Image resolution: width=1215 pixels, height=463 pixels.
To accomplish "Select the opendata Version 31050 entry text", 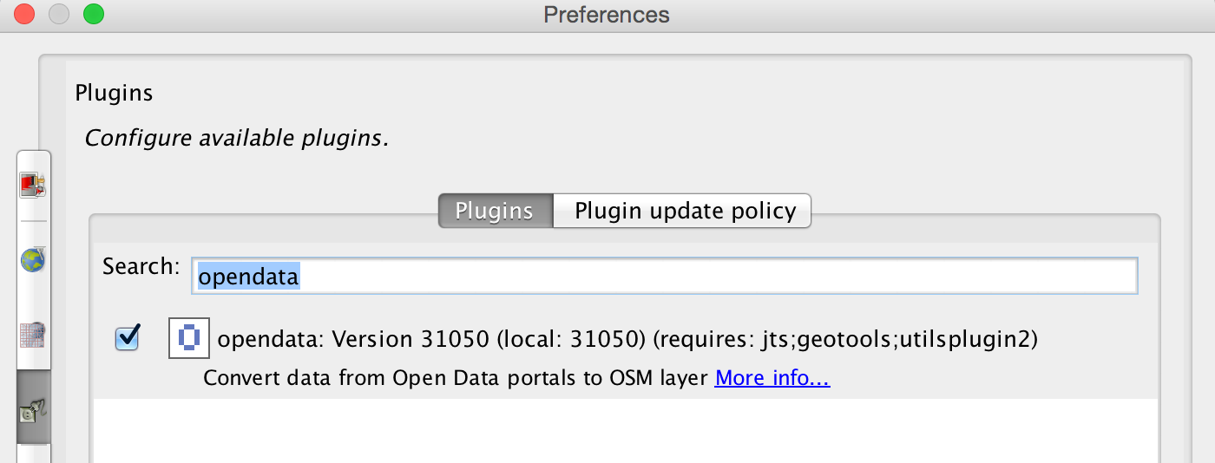I will [627, 339].
